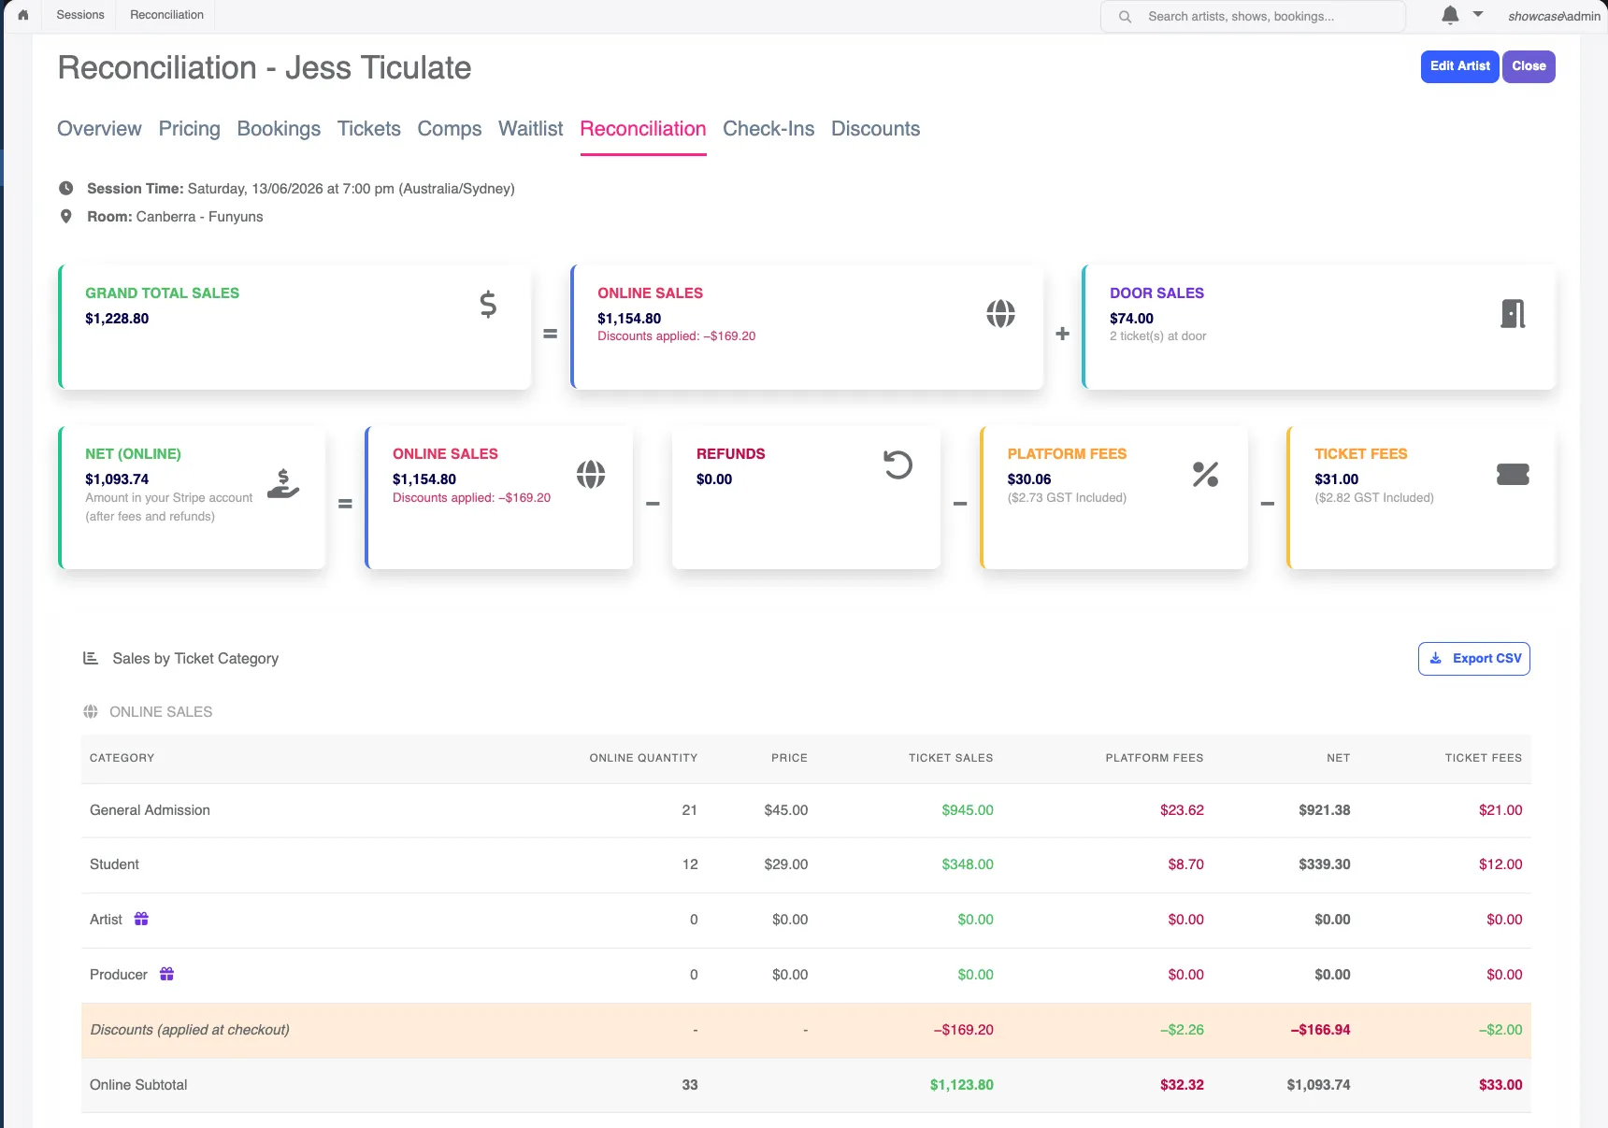Open the notifications bell

point(1450,14)
